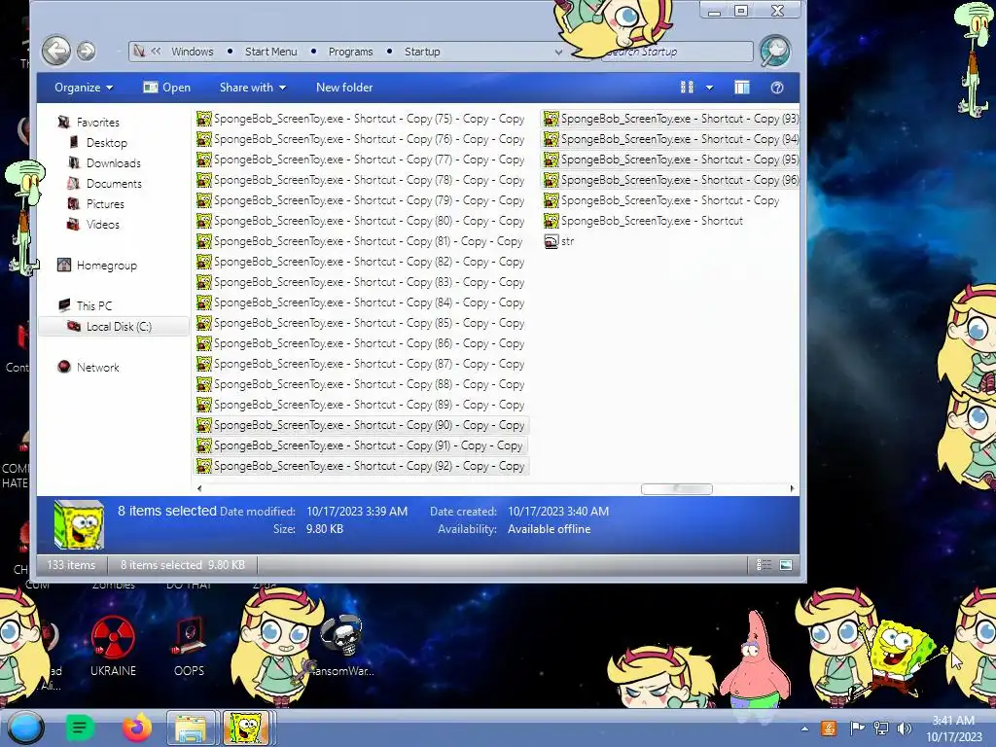The width and height of the screenshot is (996, 747).
Task: Select Desktop in the navigation pane
Action: click(x=98, y=142)
